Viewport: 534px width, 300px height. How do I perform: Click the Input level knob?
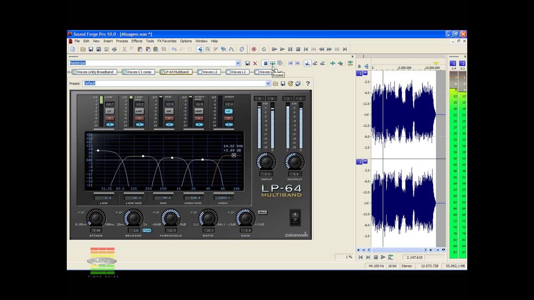(x=266, y=162)
